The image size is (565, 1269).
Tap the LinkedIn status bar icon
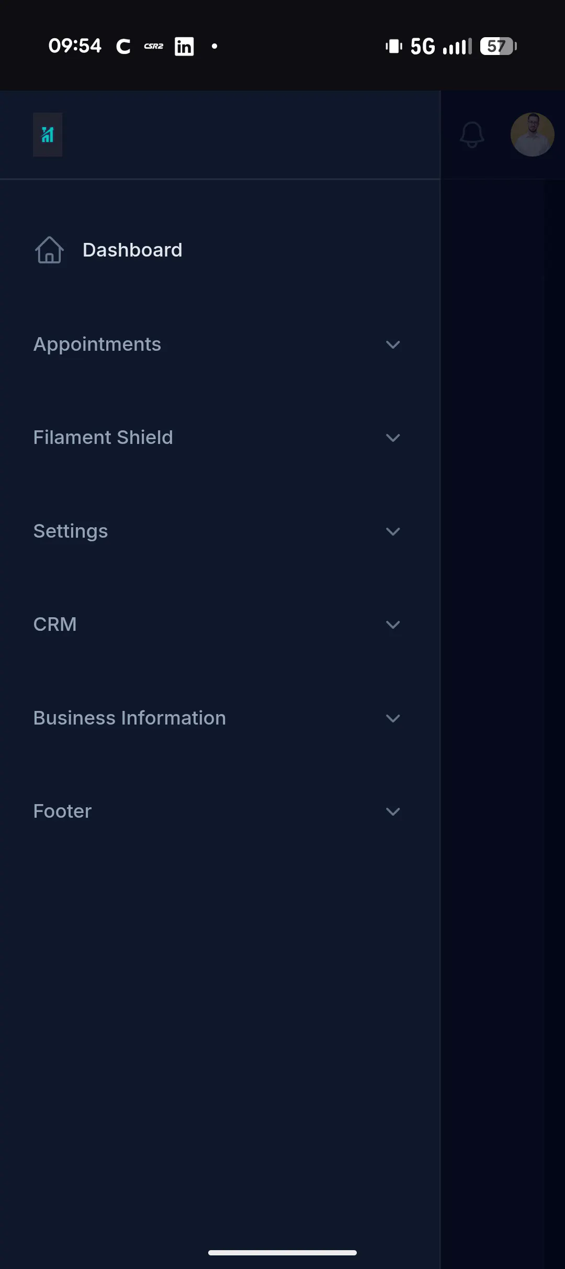click(184, 47)
